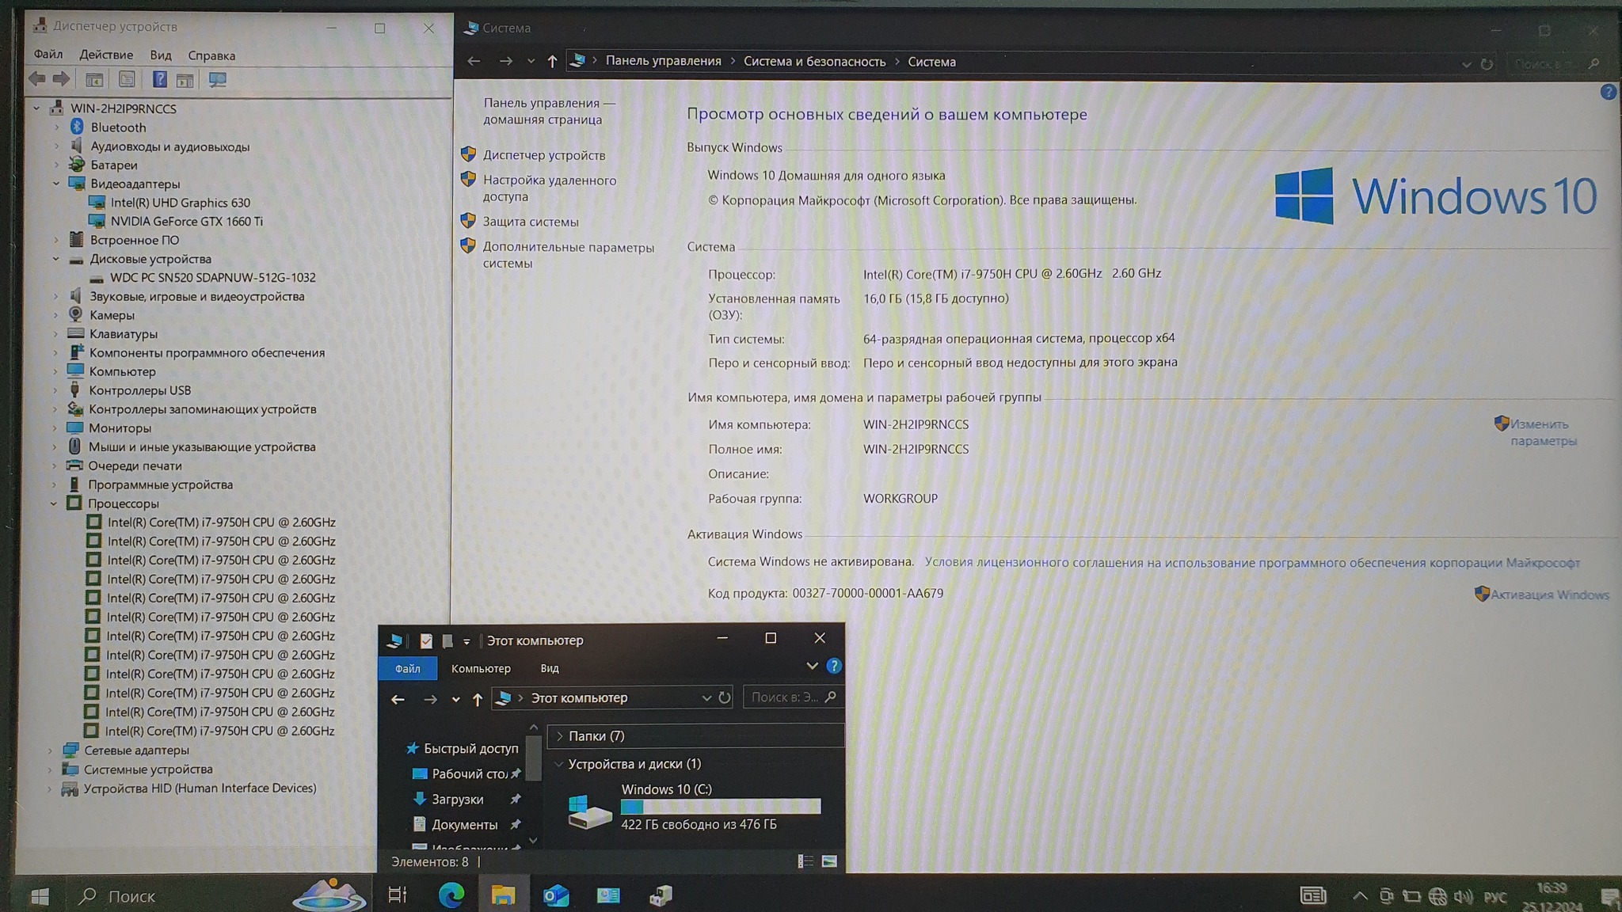
Task: Collapse the Процессоры tree node
Action: click(x=54, y=503)
